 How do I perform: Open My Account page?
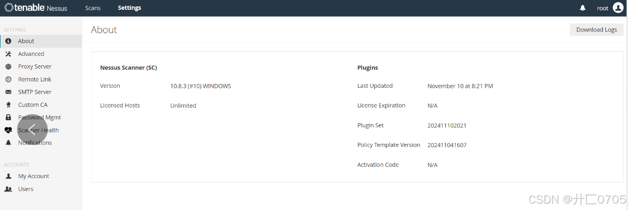point(41,176)
